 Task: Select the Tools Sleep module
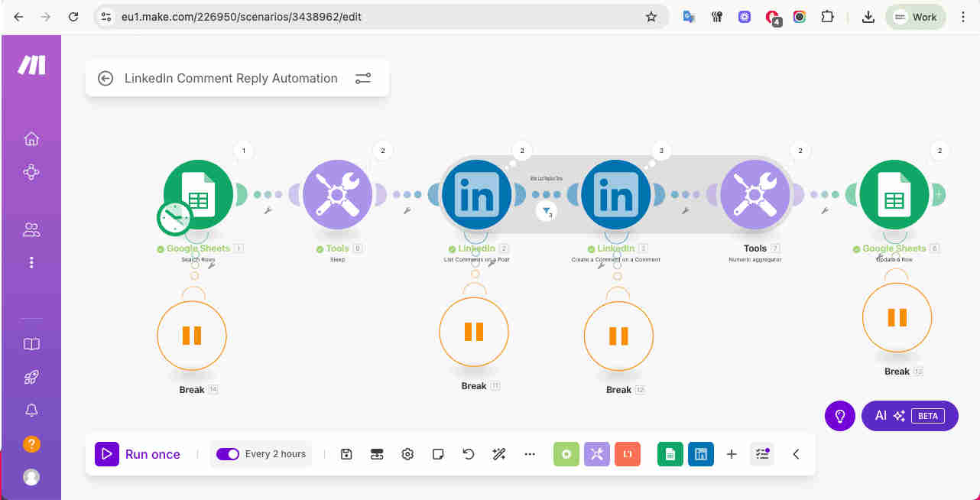[338, 194]
